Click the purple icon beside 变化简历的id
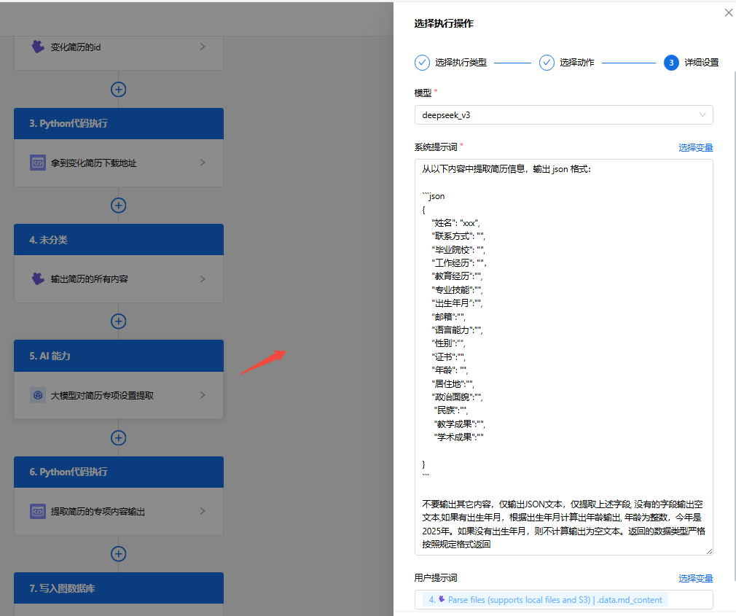Image resolution: width=736 pixels, height=616 pixels. [38, 47]
